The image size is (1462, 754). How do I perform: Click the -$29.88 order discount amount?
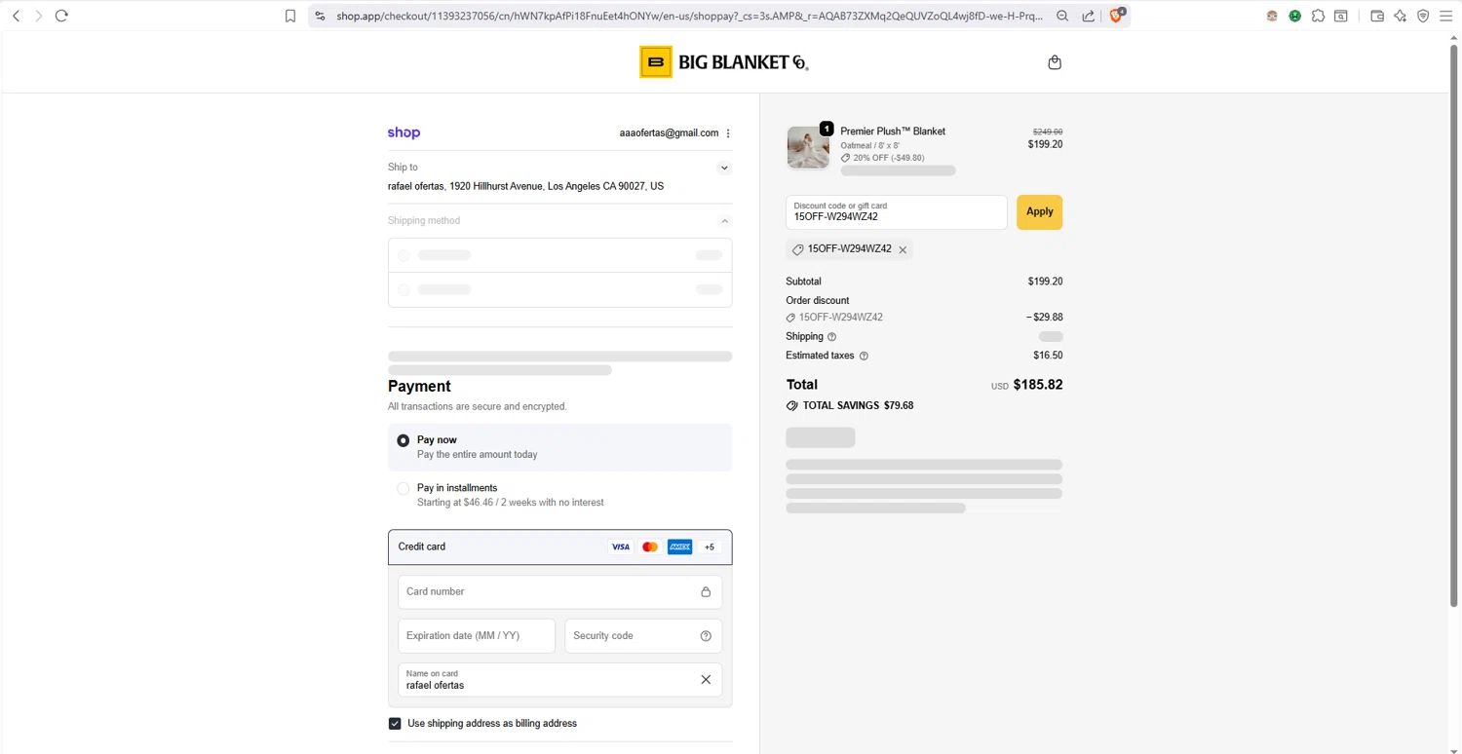pos(1044,318)
